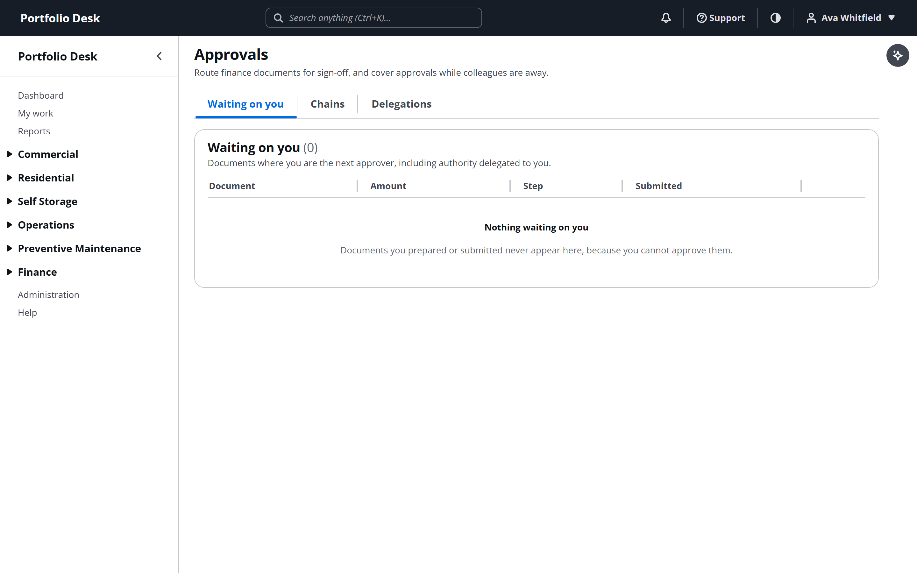Open Administration in sidebar
The height and width of the screenshot is (573, 917).
[48, 295]
